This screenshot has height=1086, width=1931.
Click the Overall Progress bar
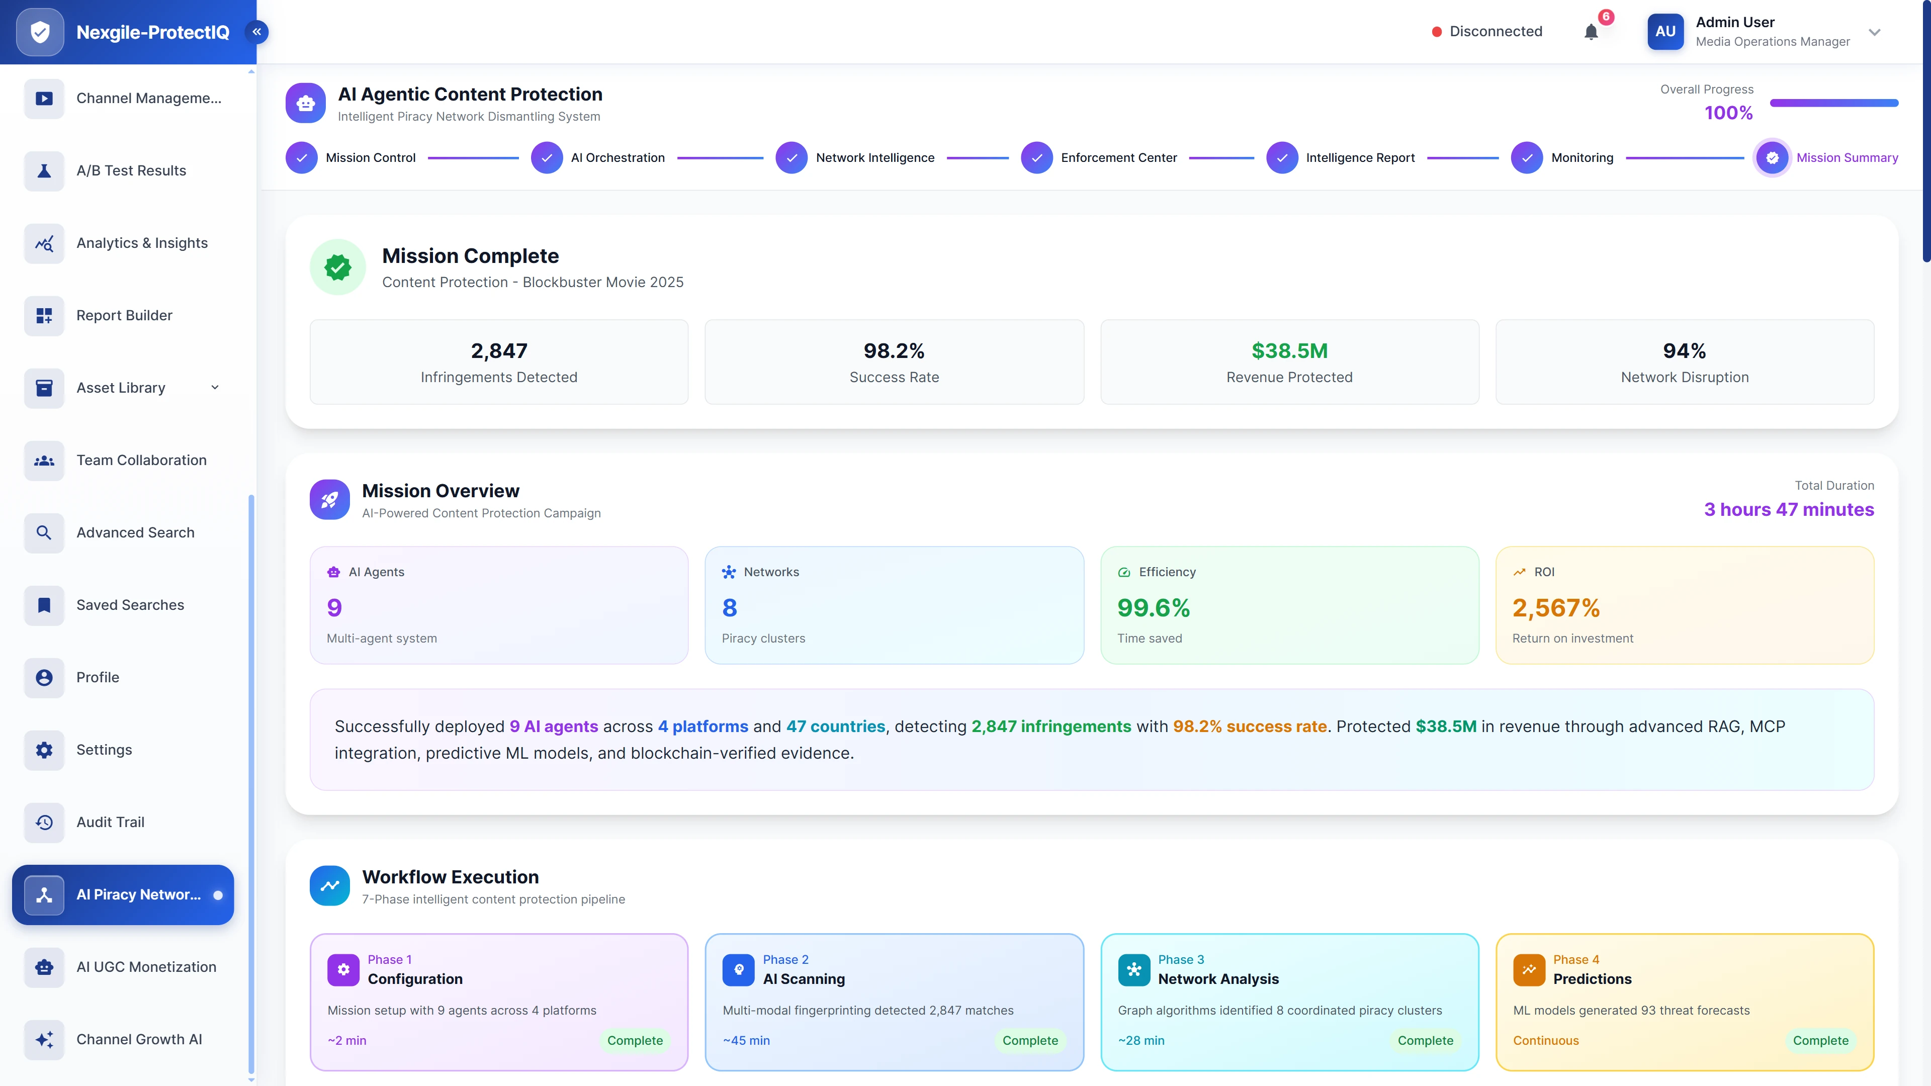[x=1834, y=104]
